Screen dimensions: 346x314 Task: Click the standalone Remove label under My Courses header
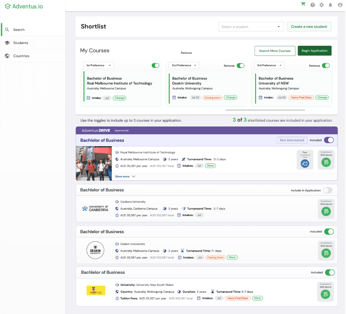tap(186, 53)
